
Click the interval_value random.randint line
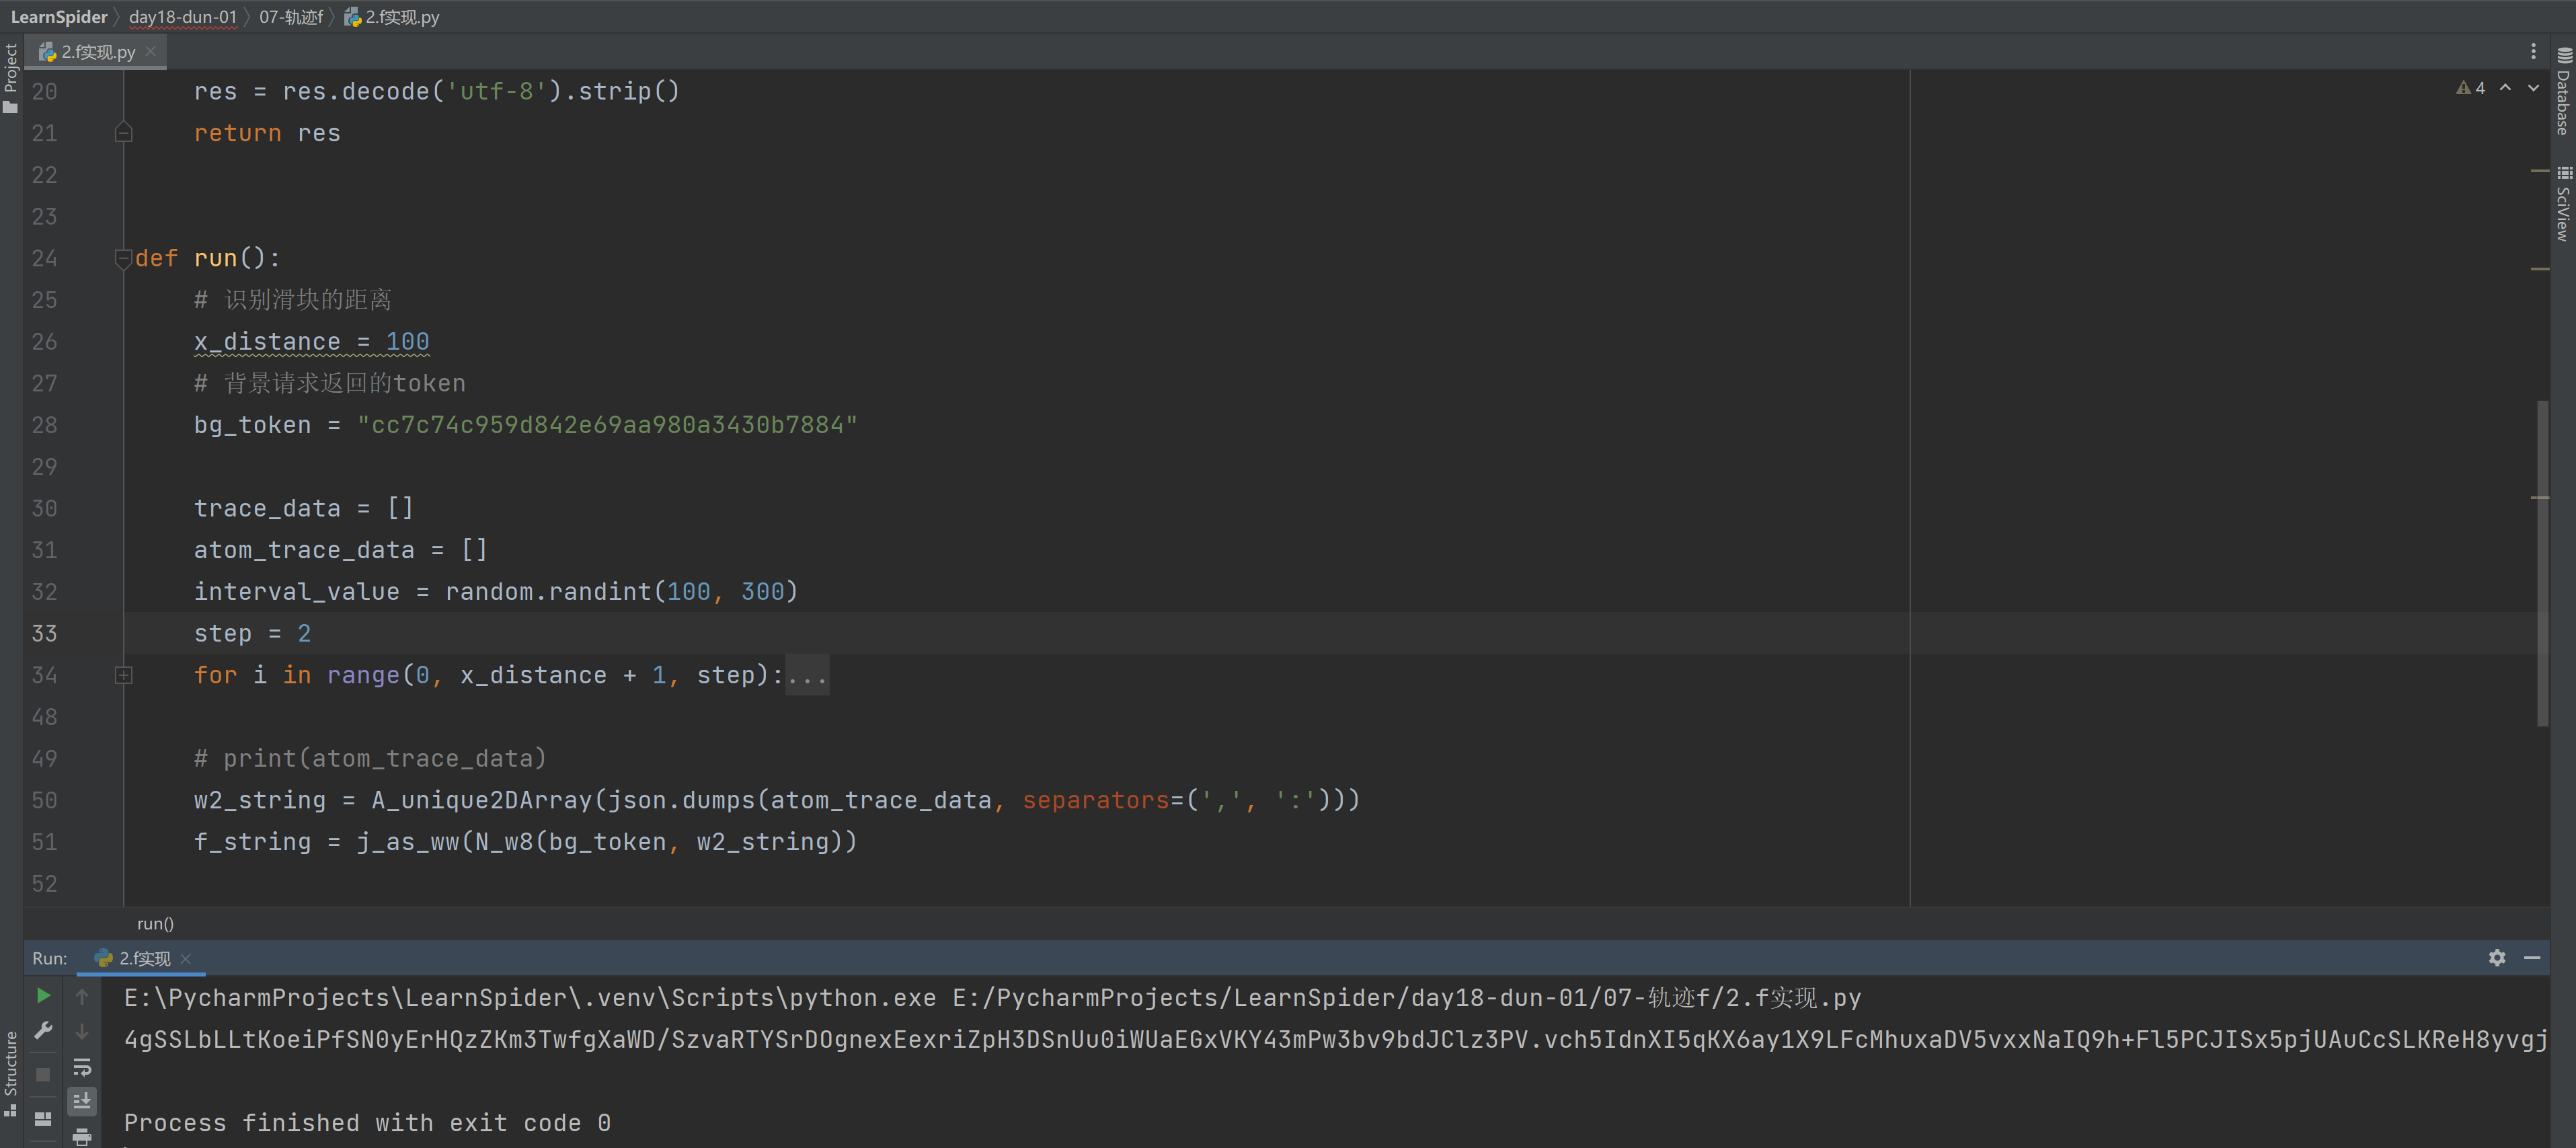tap(496, 591)
